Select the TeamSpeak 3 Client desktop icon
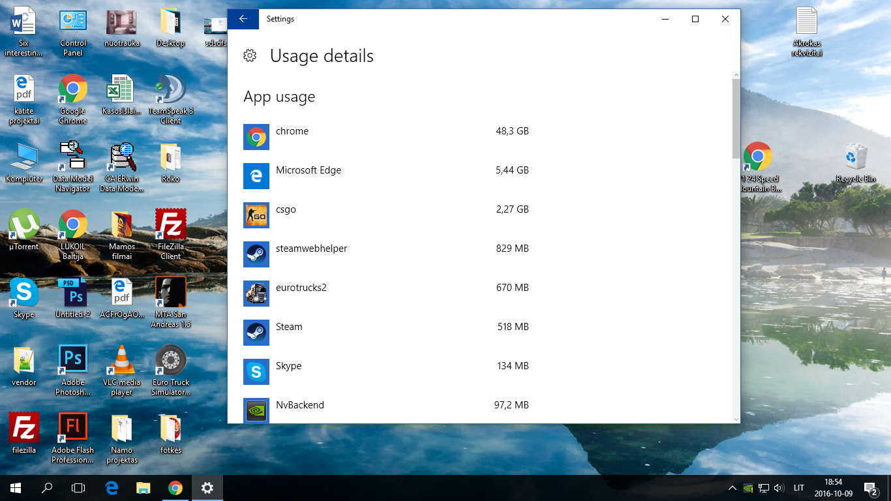This screenshot has width=891, height=501. [x=171, y=99]
